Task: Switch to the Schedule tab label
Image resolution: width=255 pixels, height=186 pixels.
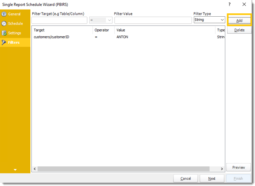Action: point(16,24)
